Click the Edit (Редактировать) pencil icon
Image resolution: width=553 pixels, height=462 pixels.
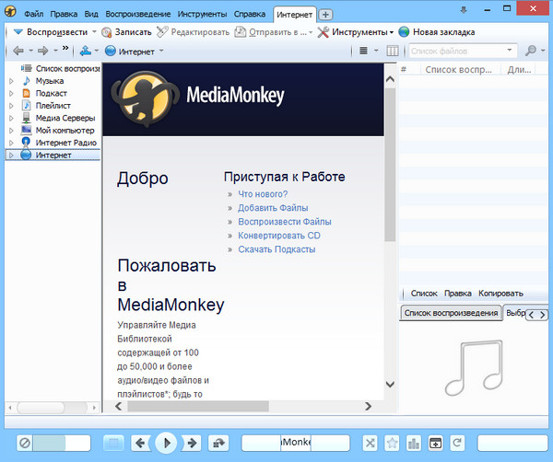pyautogui.click(x=162, y=31)
